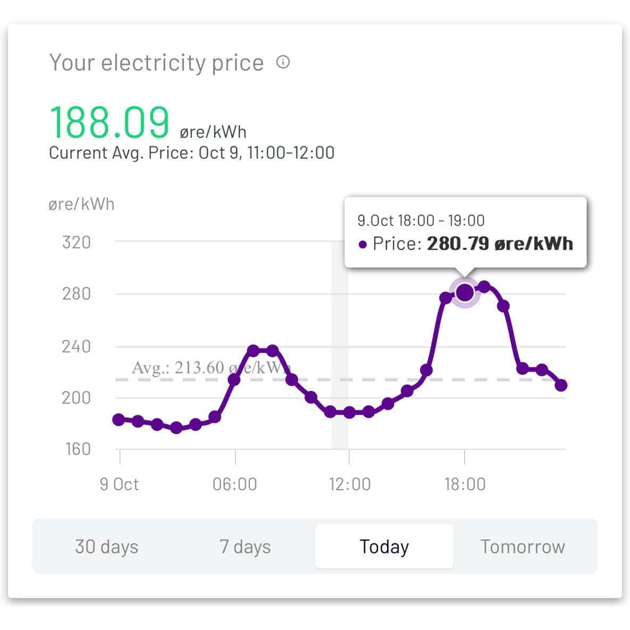630x630 pixels.
Task: Select the Today tab
Action: click(x=384, y=547)
